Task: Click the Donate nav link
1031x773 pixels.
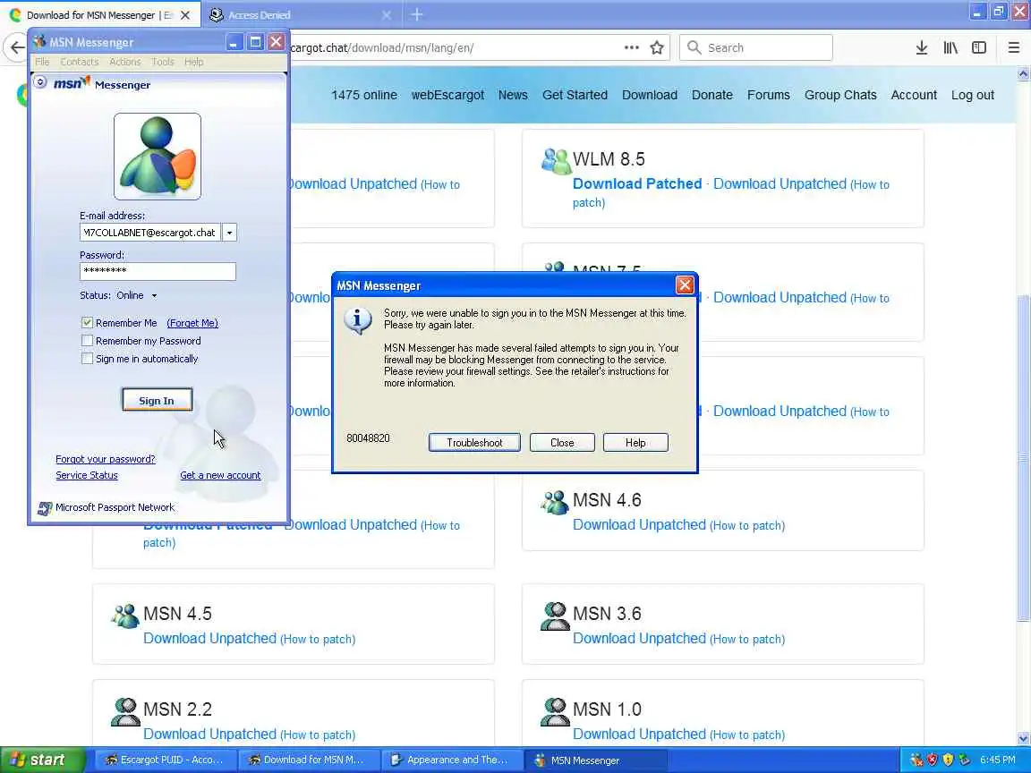Action: click(x=712, y=95)
